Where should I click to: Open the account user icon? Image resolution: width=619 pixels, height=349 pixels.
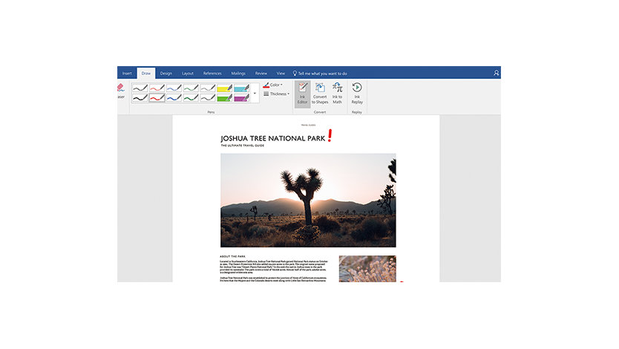click(x=497, y=73)
